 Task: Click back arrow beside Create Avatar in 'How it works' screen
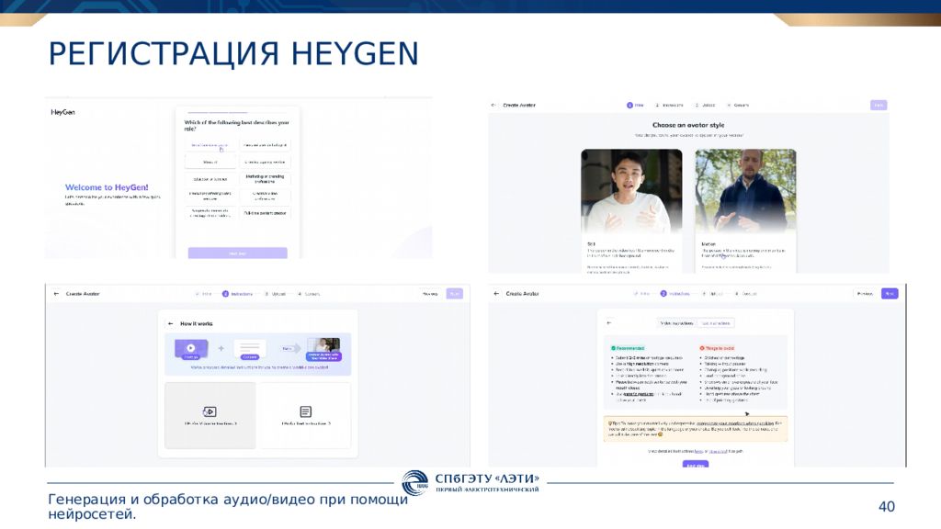point(56,294)
